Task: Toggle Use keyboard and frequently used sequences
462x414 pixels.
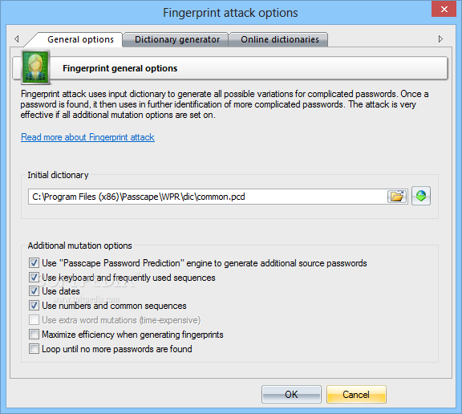Action: click(x=34, y=278)
